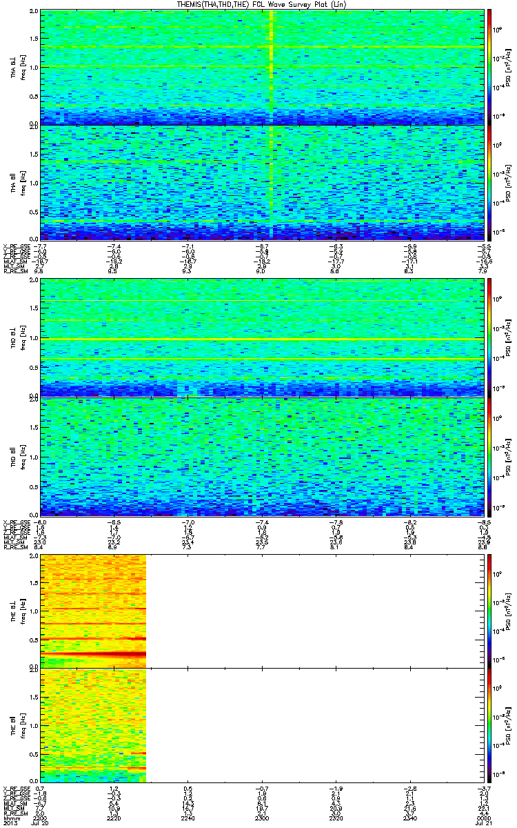Image resolution: width=517 pixels, height=828 pixels.
Task: Click the "PSD [nT²/Hz]" label beside the THE B∥ color bar
Action: pos(508,725)
